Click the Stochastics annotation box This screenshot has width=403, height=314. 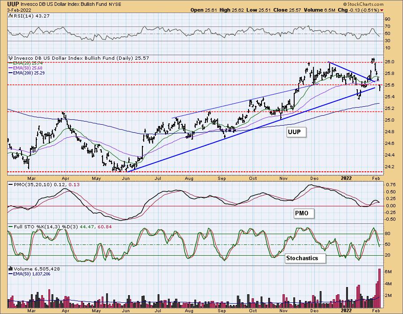(304, 258)
